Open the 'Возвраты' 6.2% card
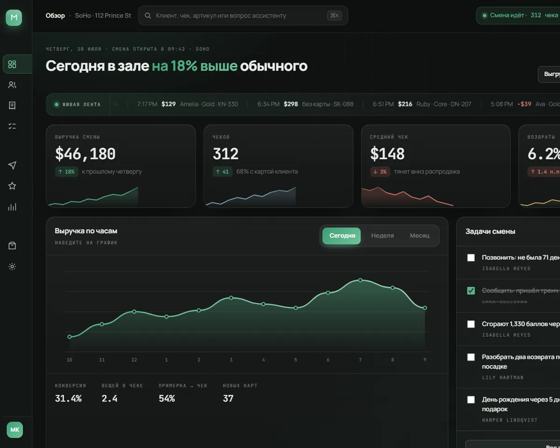This screenshot has height=448, width=560. tap(539, 166)
